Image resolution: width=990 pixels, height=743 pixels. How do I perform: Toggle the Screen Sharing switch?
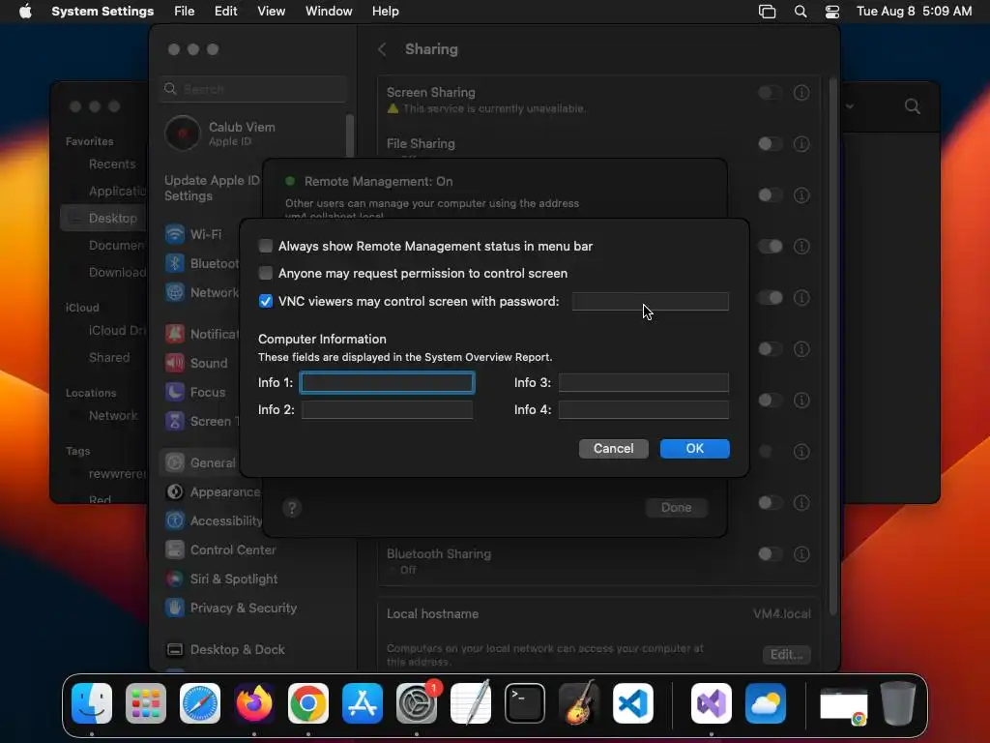click(771, 93)
